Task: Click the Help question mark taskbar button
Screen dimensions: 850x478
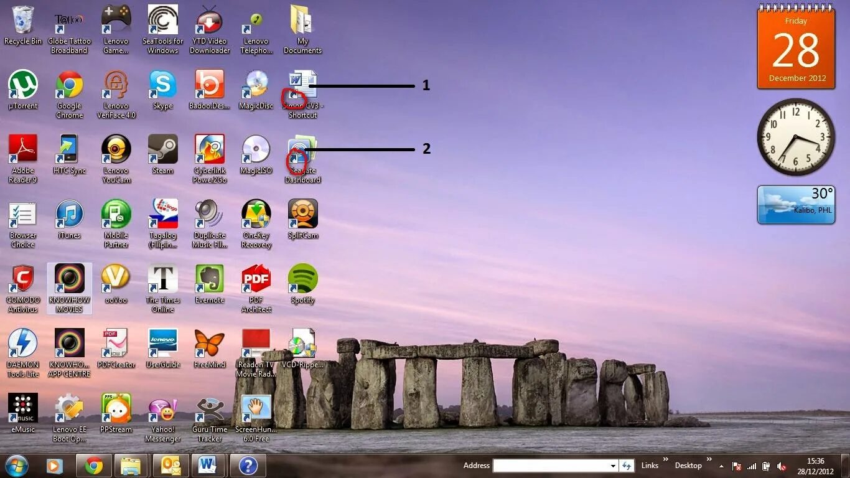Action: click(248, 466)
